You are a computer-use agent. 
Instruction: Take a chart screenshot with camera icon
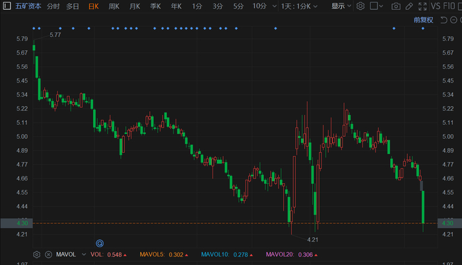pos(396,6)
